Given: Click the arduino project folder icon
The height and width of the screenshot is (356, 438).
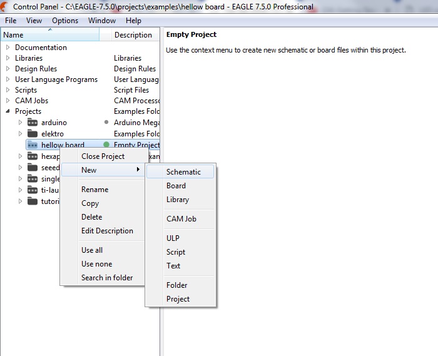Looking at the screenshot, I should coord(33,122).
